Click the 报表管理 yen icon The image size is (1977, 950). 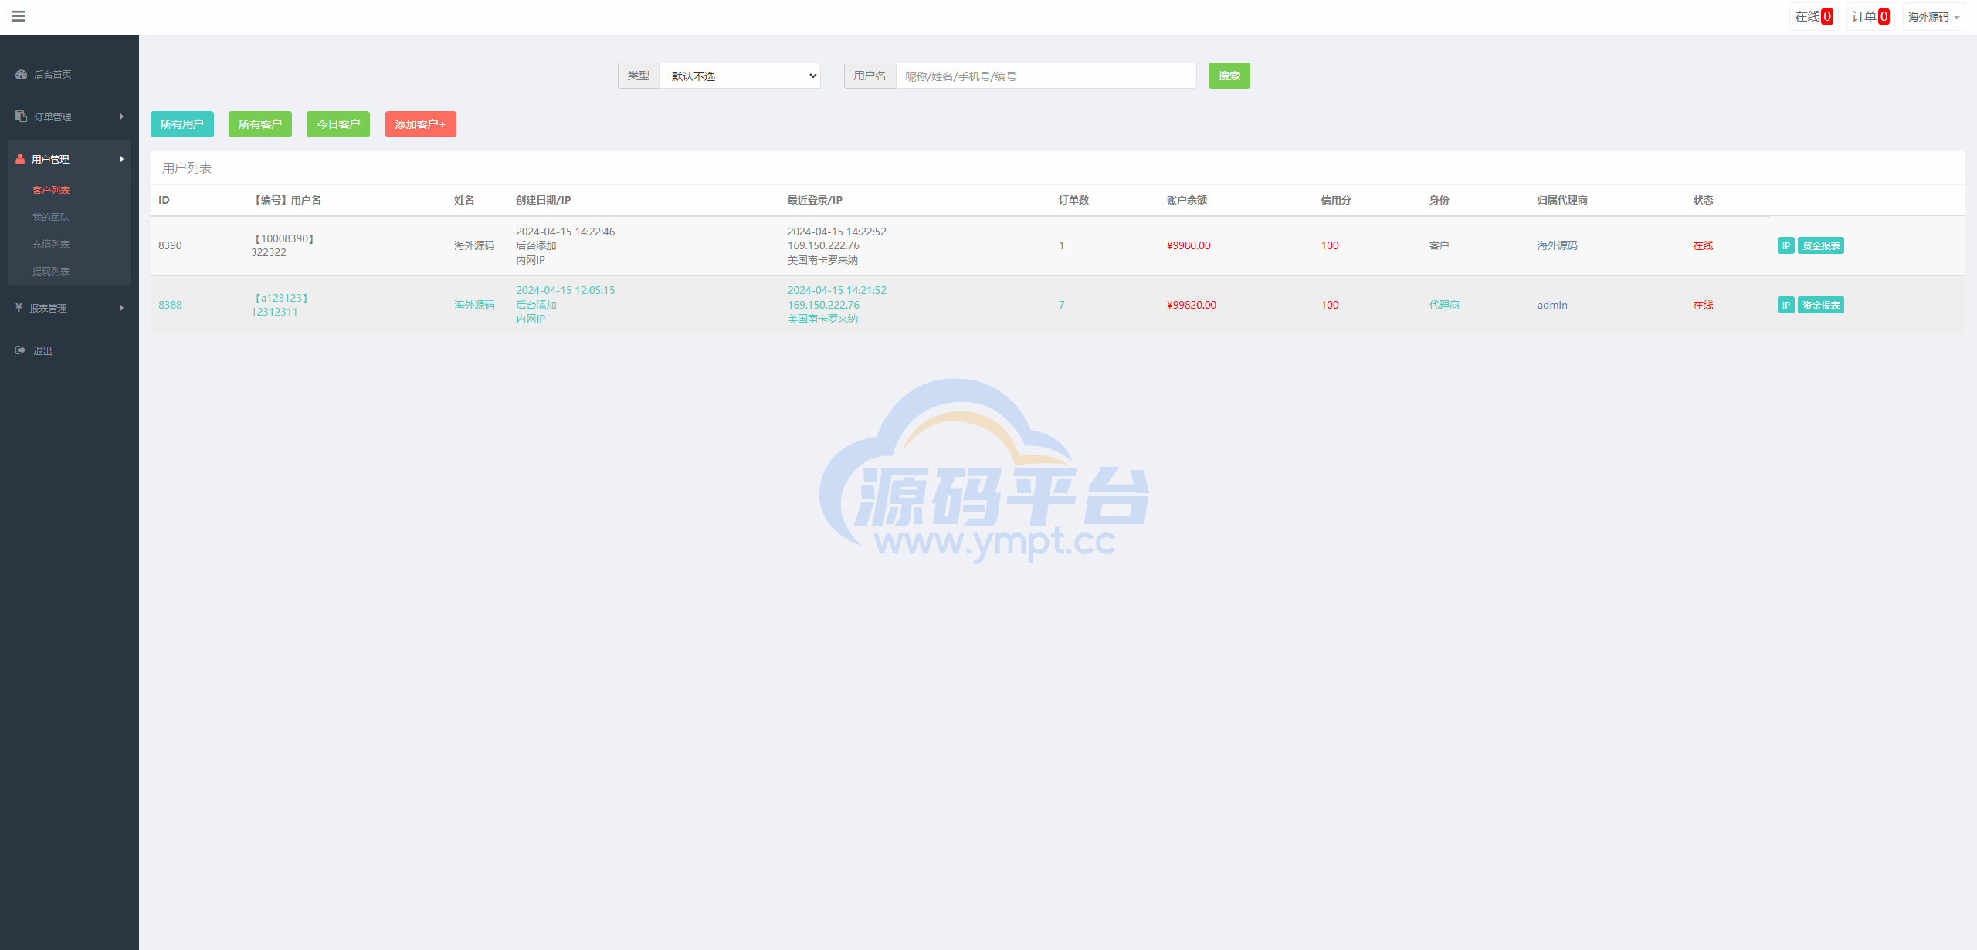pyautogui.click(x=19, y=308)
